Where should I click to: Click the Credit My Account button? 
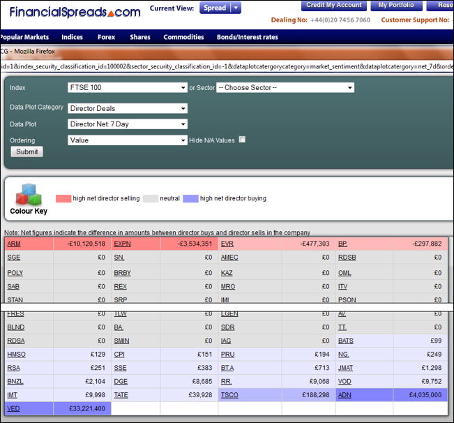point(334,5)
